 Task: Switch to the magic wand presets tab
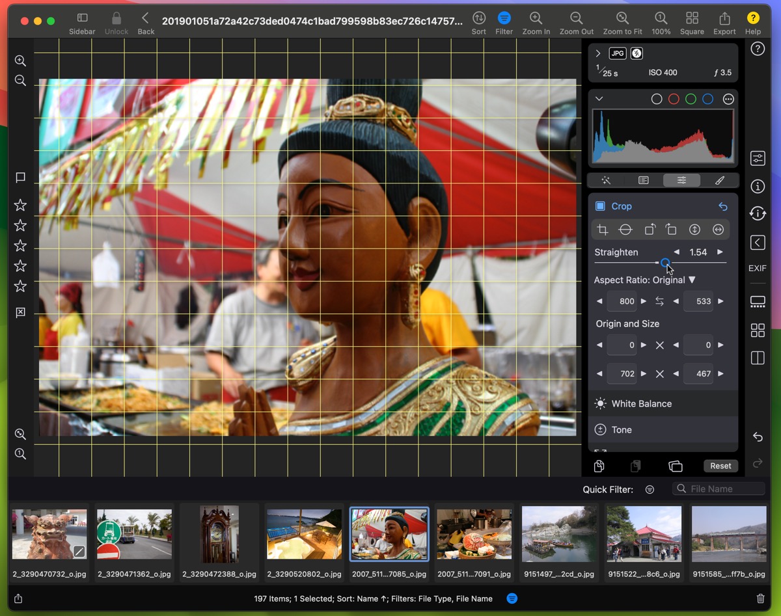[x=605, y=180]
